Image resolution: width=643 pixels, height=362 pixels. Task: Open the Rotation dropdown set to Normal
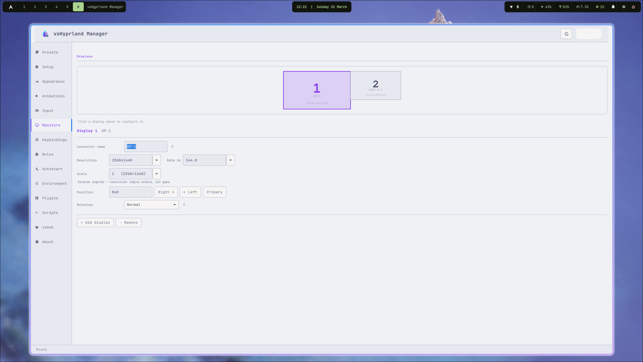(152, 205)
